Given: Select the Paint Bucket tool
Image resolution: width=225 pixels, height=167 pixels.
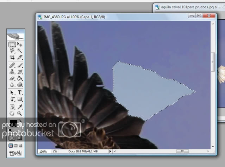Looking at the screenshot, I should pos(20,78).
